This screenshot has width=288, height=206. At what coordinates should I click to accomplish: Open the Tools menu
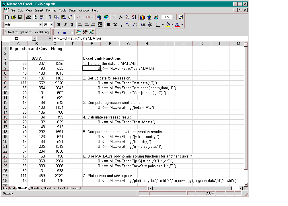tap(62, 10)
